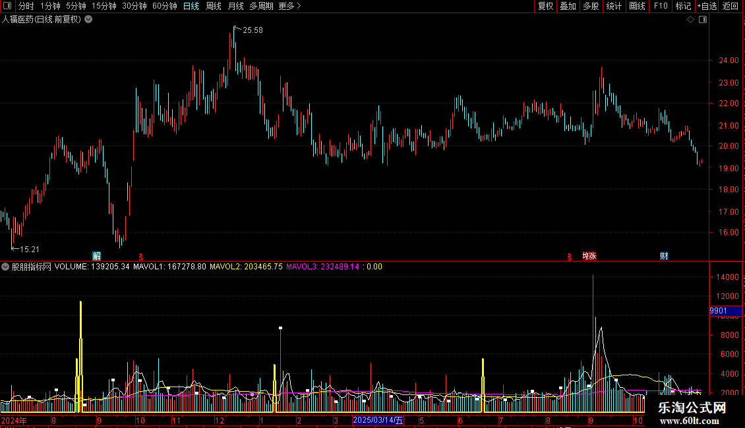Open dropdown beside 人福医药 chart title

coord(88,20)
